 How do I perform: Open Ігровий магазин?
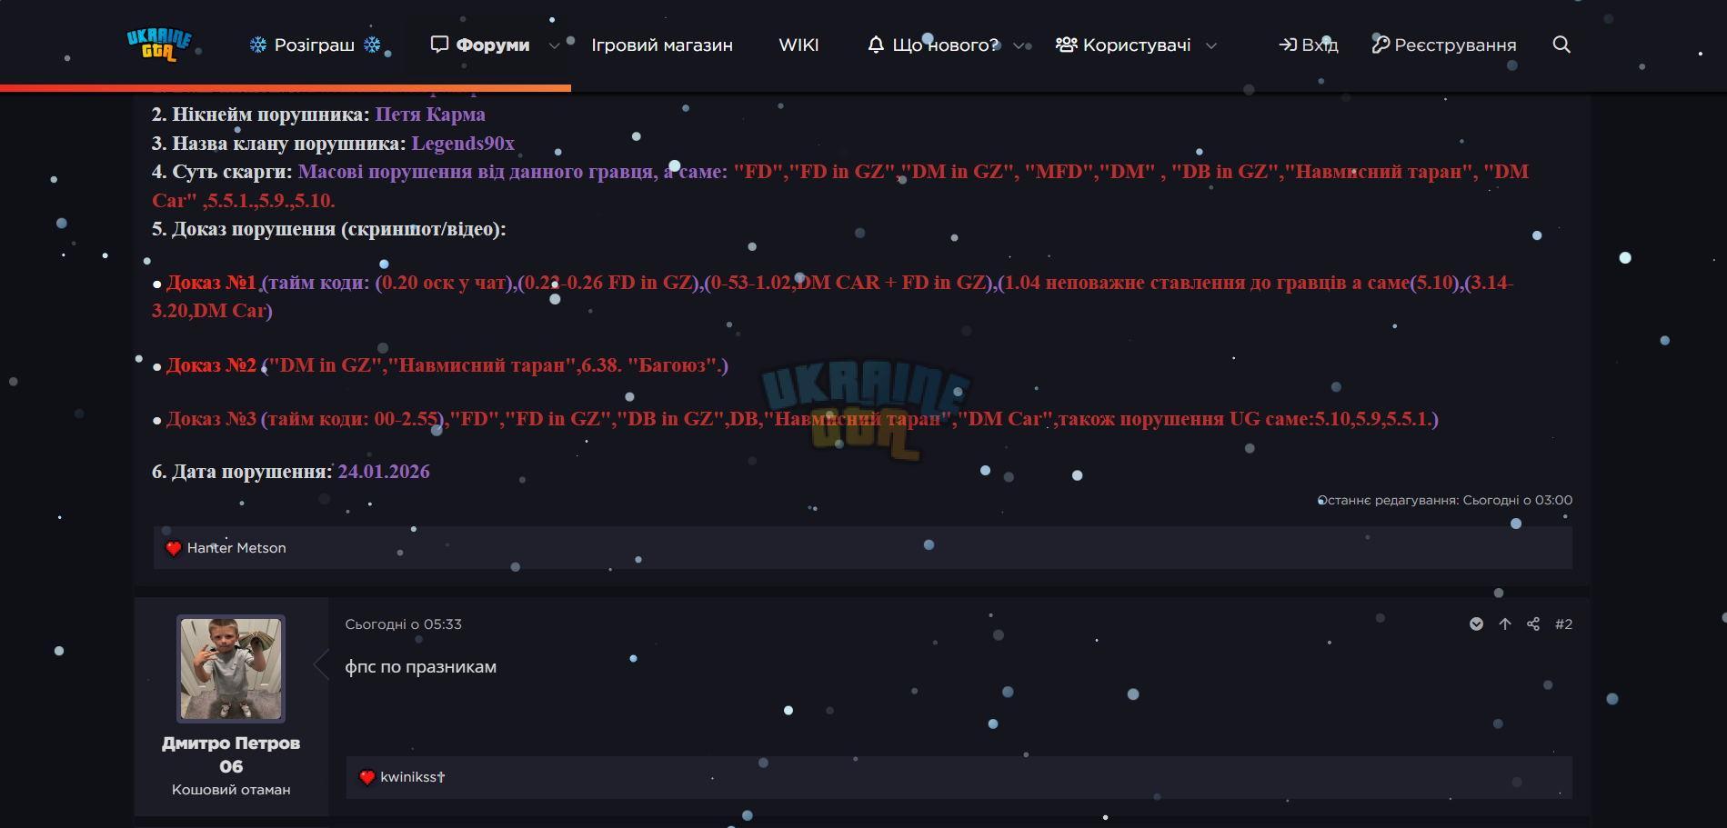pyautogui.click(x=662, y=45)
